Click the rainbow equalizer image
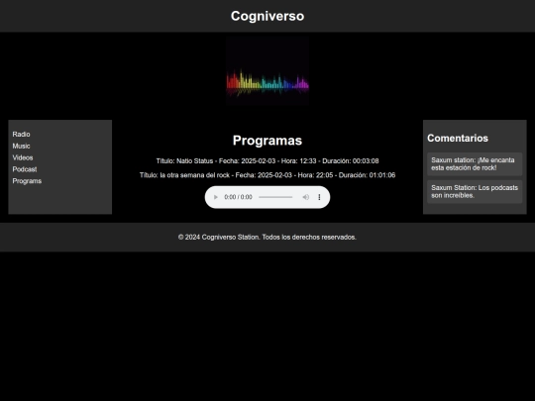 (267, 71)
